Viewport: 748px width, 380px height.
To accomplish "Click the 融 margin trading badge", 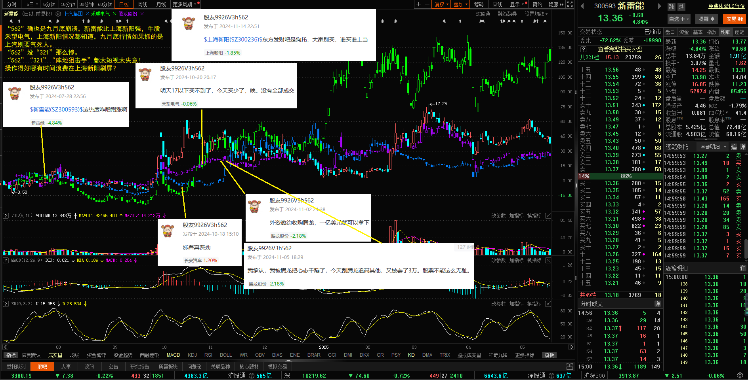I will coord(671,7).
